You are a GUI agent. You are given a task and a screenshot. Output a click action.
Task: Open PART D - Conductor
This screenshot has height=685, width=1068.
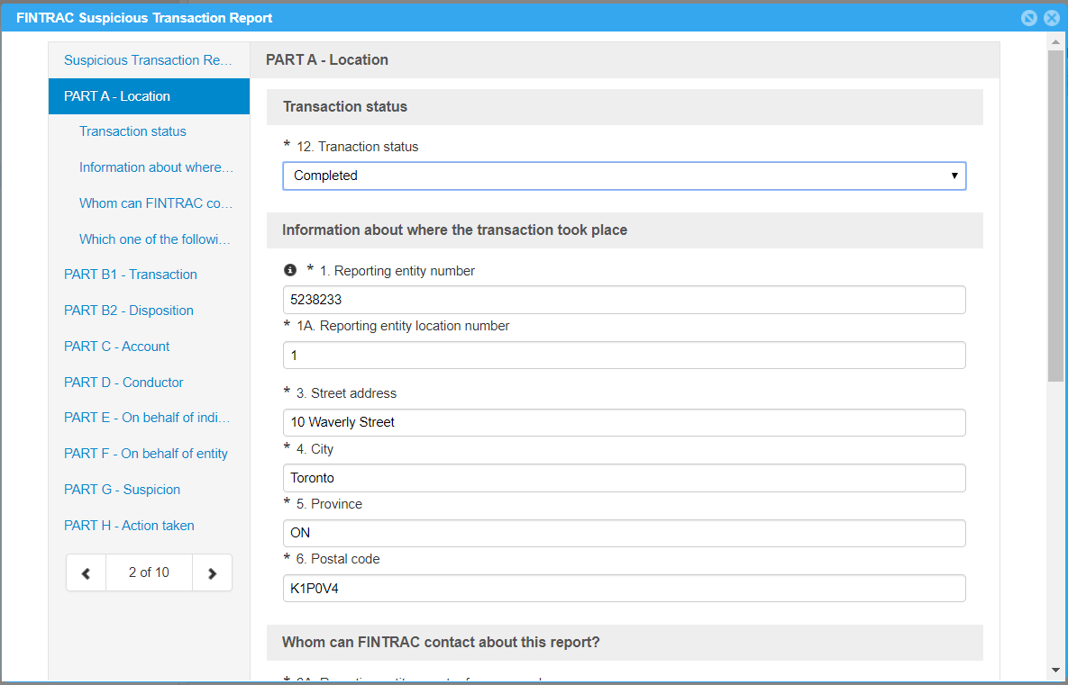(123, 383)
